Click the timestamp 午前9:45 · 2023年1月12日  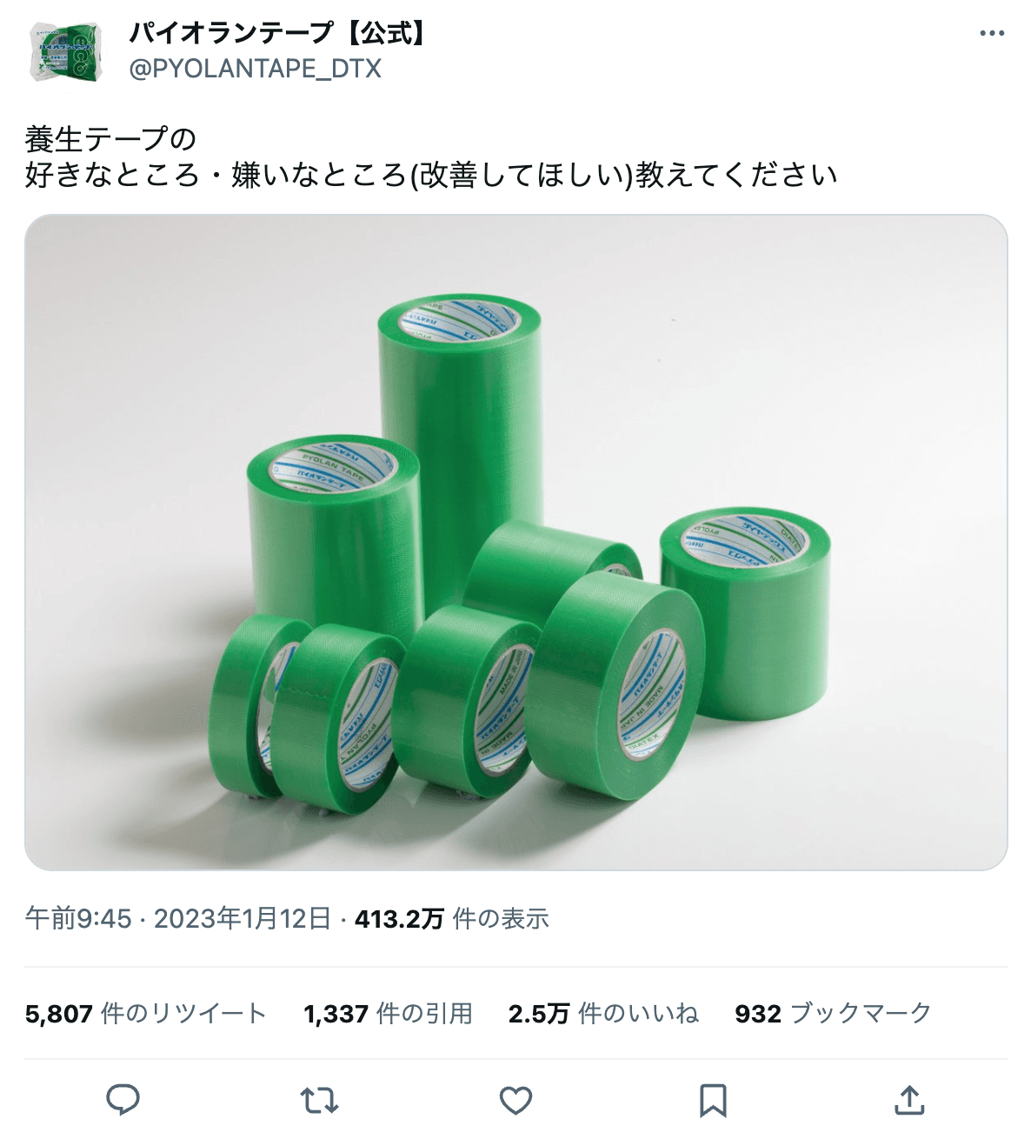click(178, 918)
